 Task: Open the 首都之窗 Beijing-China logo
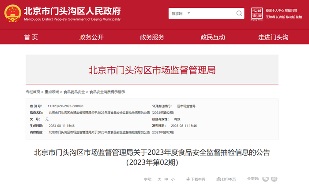coord(257,14)
